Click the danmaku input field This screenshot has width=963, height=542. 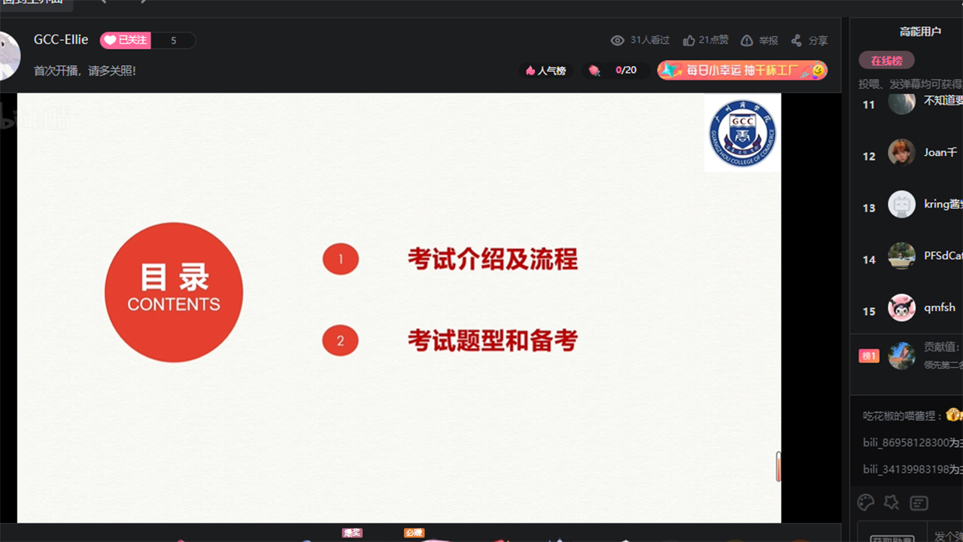(x=947, y=535)
